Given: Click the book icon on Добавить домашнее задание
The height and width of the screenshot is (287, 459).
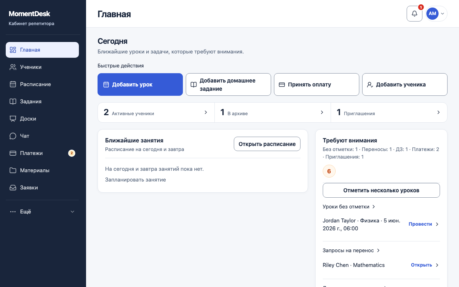Looking at the screenshot, I should pos(194,85).
